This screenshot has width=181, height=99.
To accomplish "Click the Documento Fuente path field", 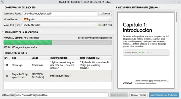I will 60,14.
